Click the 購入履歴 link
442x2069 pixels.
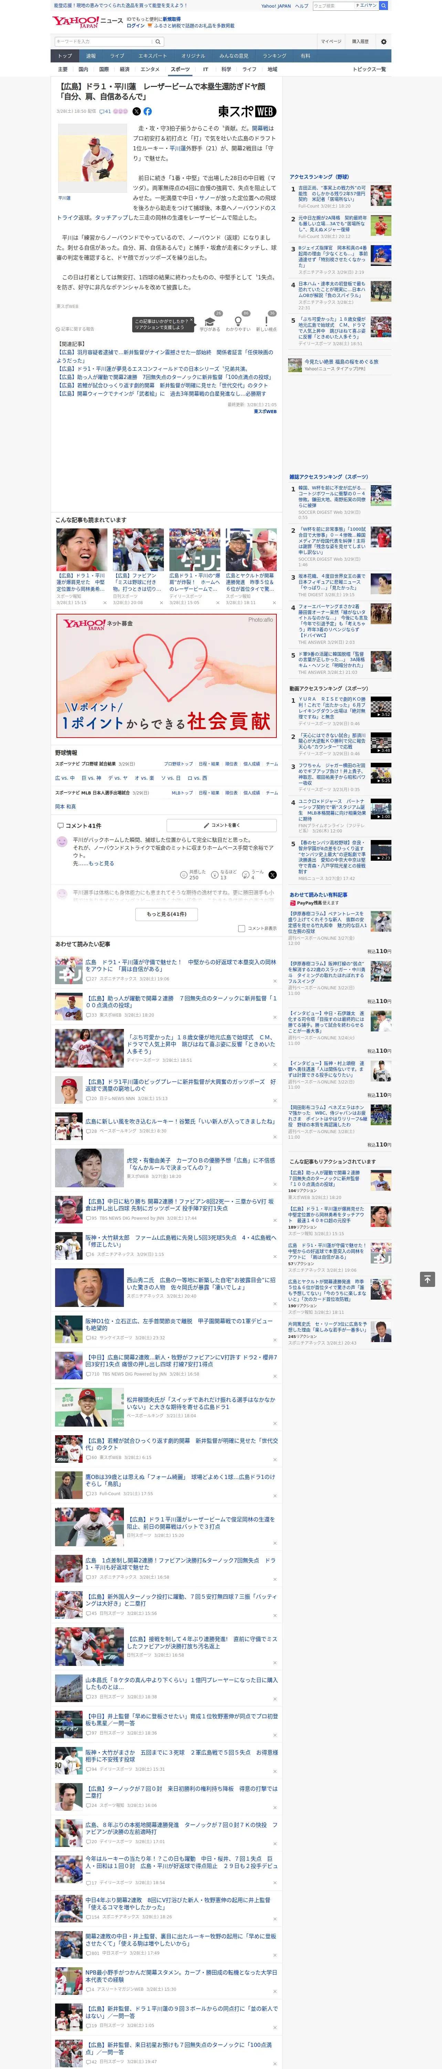[x=360, y=42]
